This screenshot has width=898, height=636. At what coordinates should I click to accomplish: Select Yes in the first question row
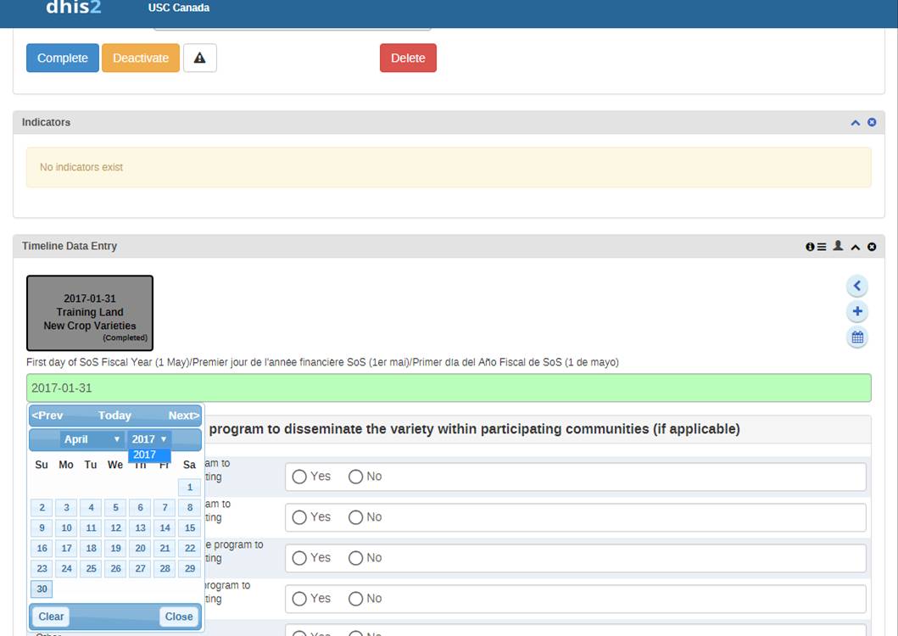(299, 477)
